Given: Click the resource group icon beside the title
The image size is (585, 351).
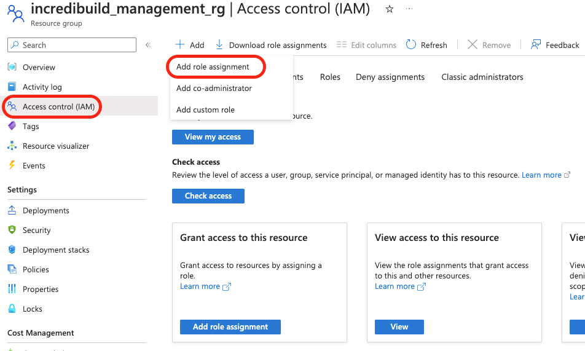Looking at the screenshot, I should (16, 14).
